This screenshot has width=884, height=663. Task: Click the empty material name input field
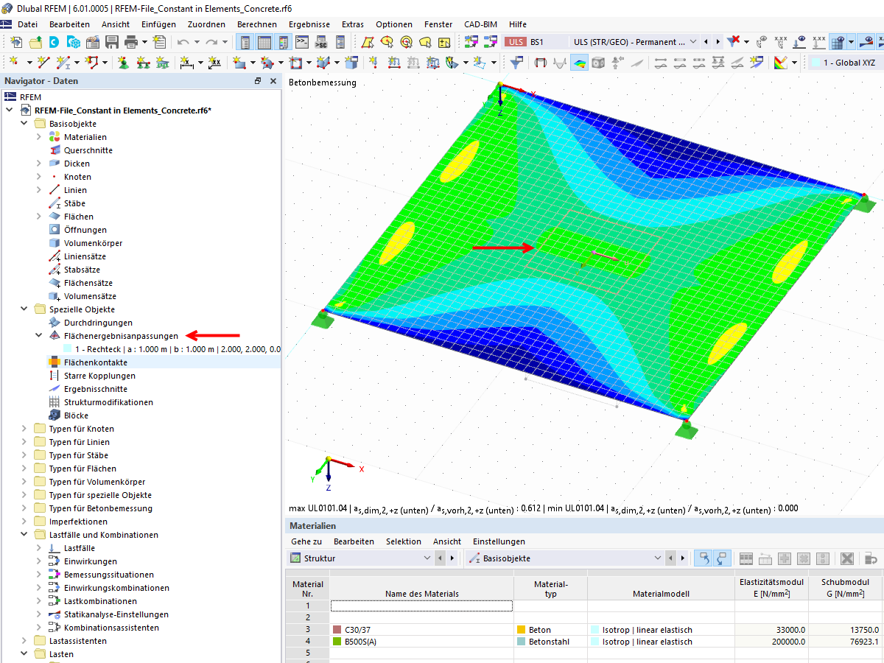(x=421, y=606)
